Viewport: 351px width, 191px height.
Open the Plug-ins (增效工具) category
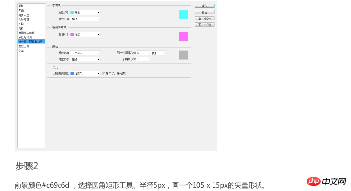click(24, 46)
